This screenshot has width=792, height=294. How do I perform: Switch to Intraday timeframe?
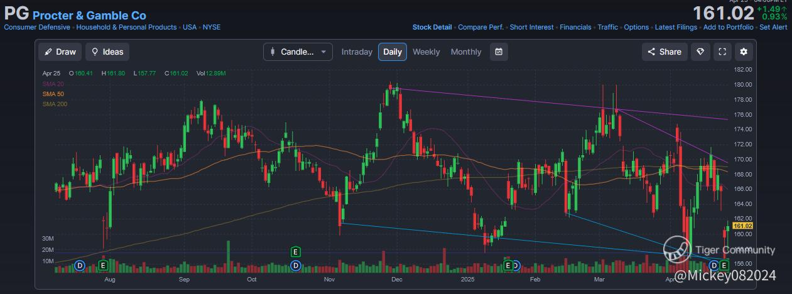(x=357, y=52)
